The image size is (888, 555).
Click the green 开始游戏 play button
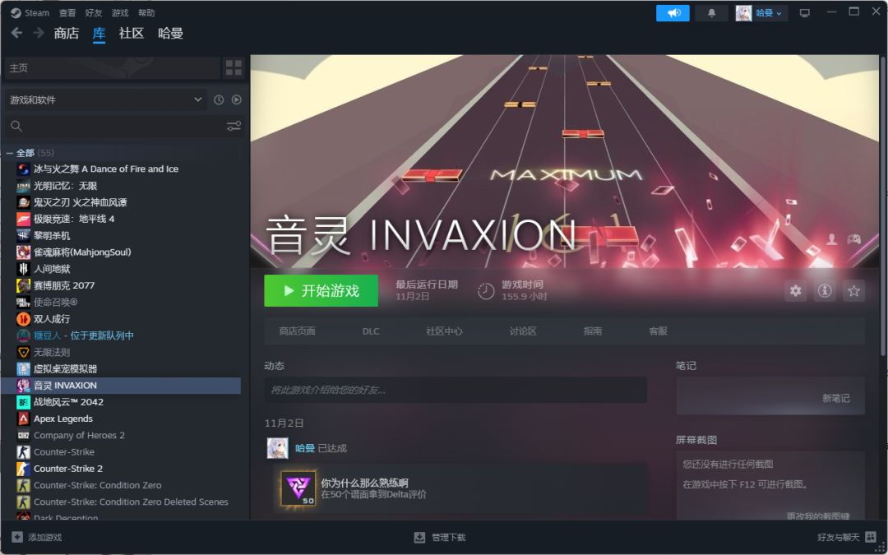tap(321, 290)
